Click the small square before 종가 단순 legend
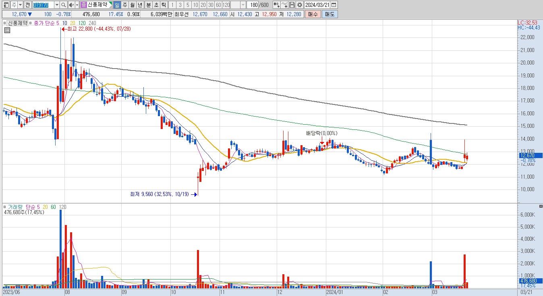543x296 pixels. 31,23
